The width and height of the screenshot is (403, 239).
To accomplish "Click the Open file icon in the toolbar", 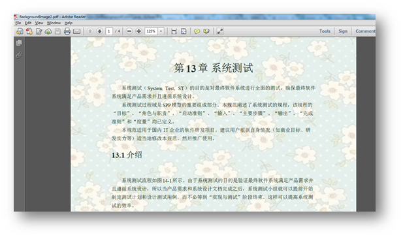I will pyautogui.click(x=20, y=31).
